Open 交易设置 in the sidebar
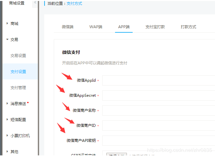215x156 pixels. [x=18, y=56]
